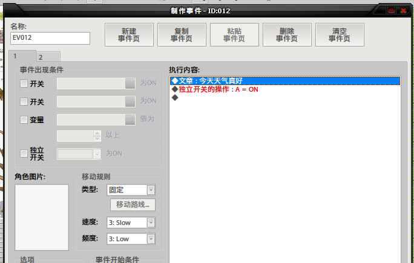The height and width of the screenshot is (263, 414).
Task: Select the empty ◆ command line
Action: (x=285, y=98)
